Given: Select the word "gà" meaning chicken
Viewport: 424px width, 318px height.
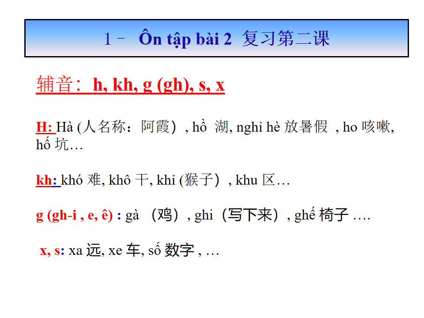Looking at the screenshot, I should click(x=132, y=216).
